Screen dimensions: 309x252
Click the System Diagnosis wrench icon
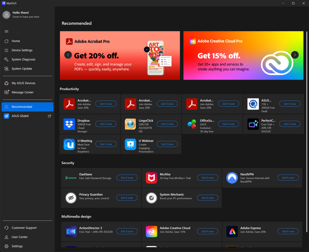(6, 59)
